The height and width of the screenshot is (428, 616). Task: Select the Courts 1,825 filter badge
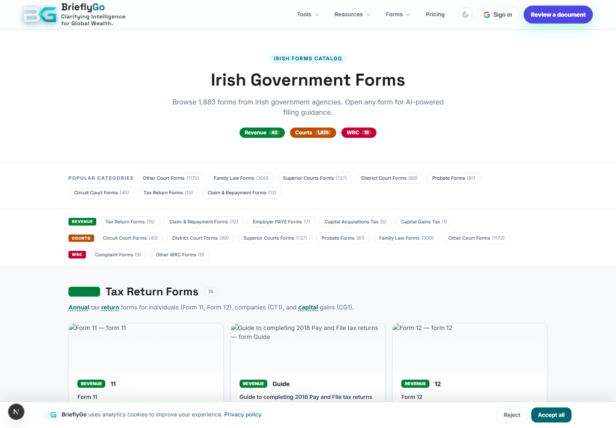(x=313, y=133)
